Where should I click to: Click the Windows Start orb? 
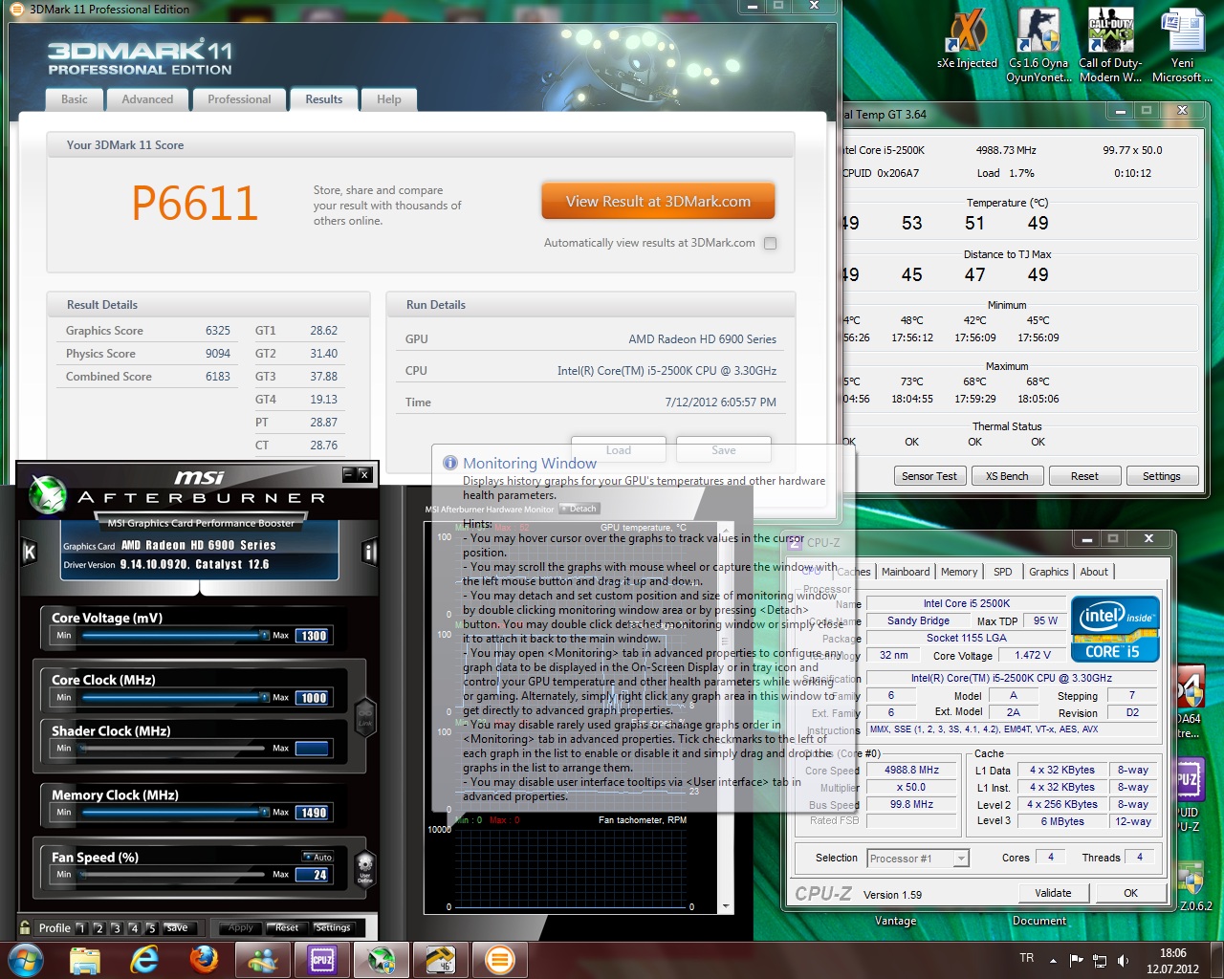(x=26, y=959)
